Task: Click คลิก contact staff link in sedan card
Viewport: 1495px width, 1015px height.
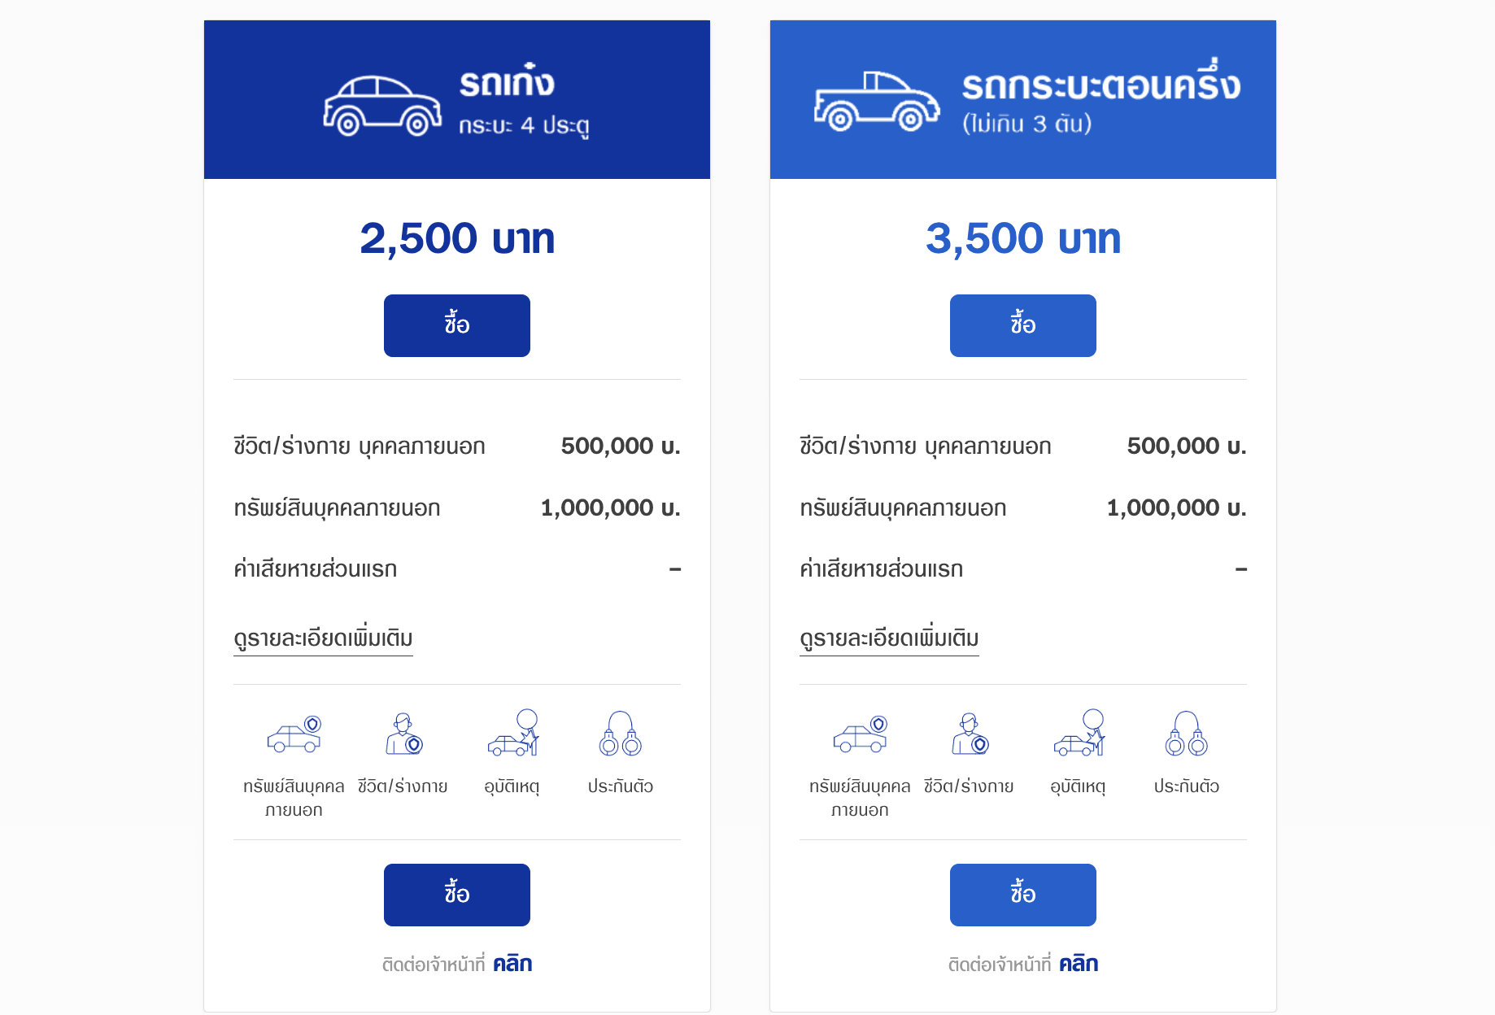Action: coord(512,964)
